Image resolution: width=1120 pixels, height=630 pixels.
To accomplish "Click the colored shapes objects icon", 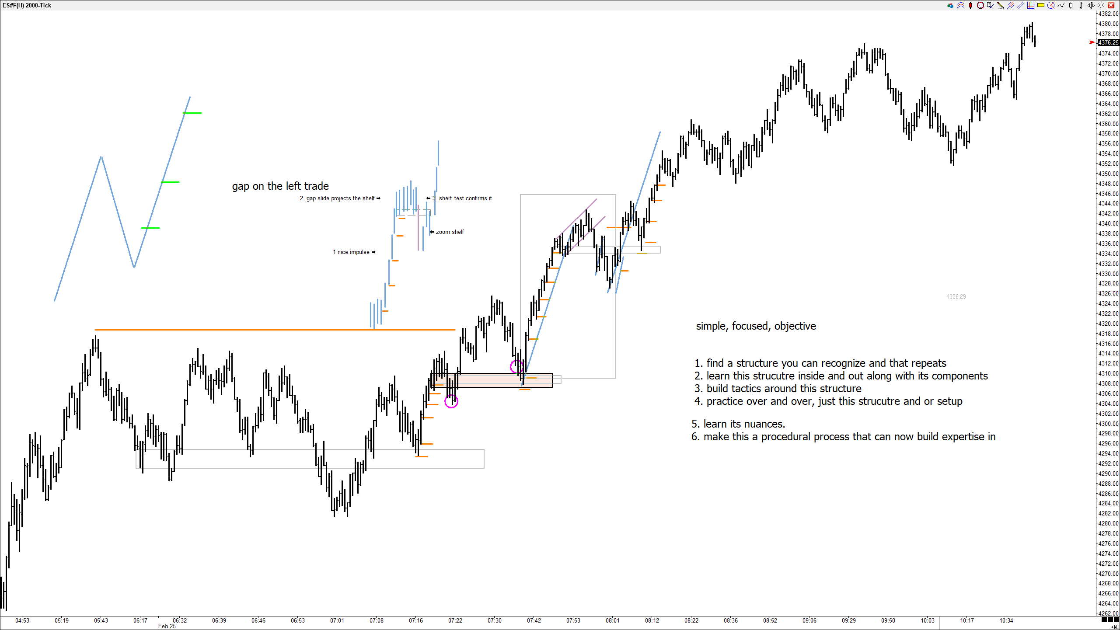I will (x=950, y=5).
